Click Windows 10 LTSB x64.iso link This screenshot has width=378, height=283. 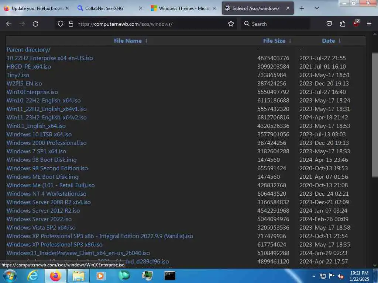39,134
